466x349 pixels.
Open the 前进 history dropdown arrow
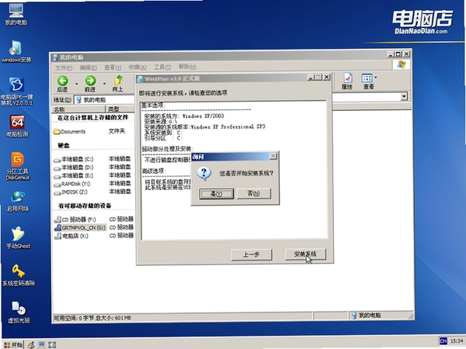coord(104,84)
